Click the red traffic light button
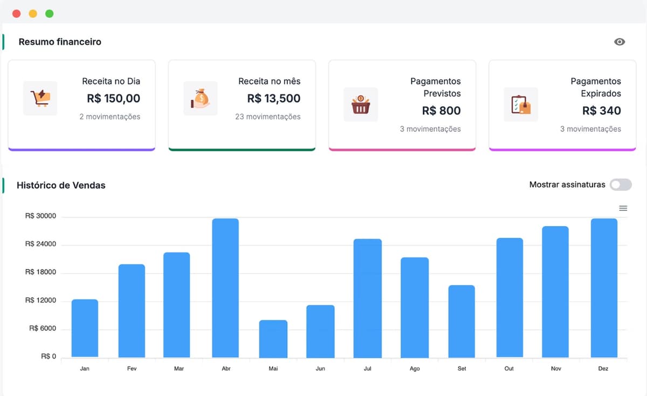The image size is (647, 396). [16, 13]
